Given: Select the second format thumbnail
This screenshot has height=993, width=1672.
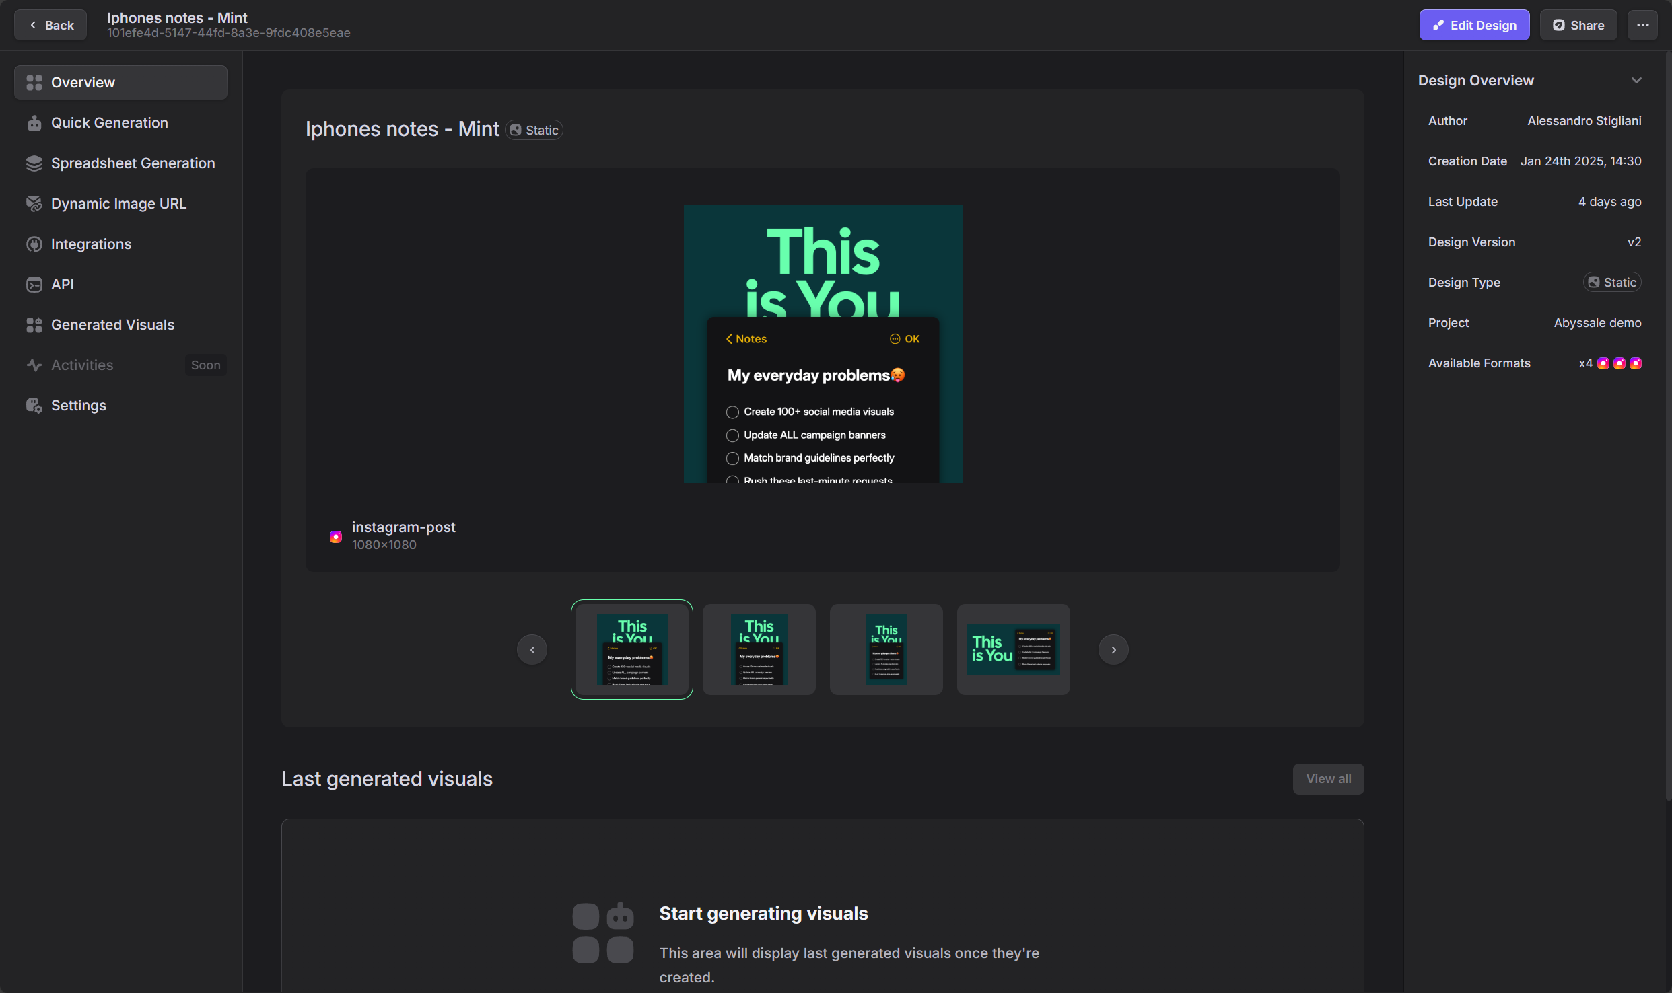Looking at the screenshot, I should click(759, 649).
